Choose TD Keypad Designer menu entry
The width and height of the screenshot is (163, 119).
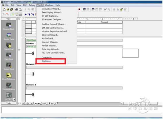(x=57, y=20)
